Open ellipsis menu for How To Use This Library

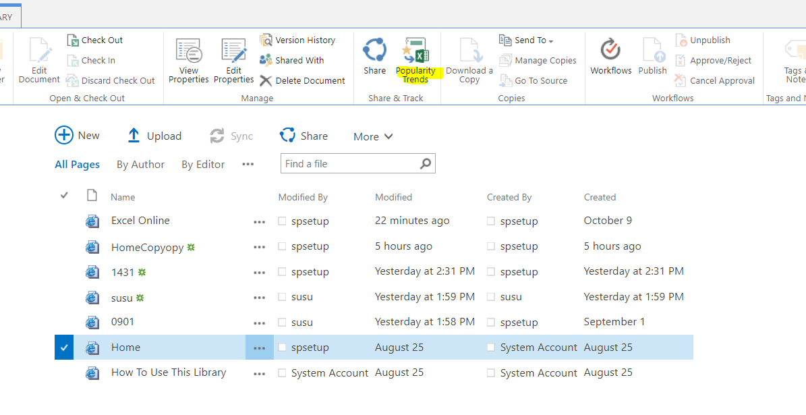(260, 373)
